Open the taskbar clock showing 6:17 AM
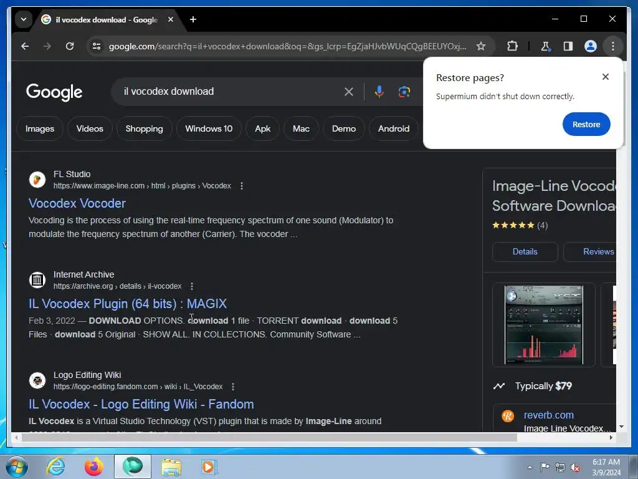 (x=606, y=467)
